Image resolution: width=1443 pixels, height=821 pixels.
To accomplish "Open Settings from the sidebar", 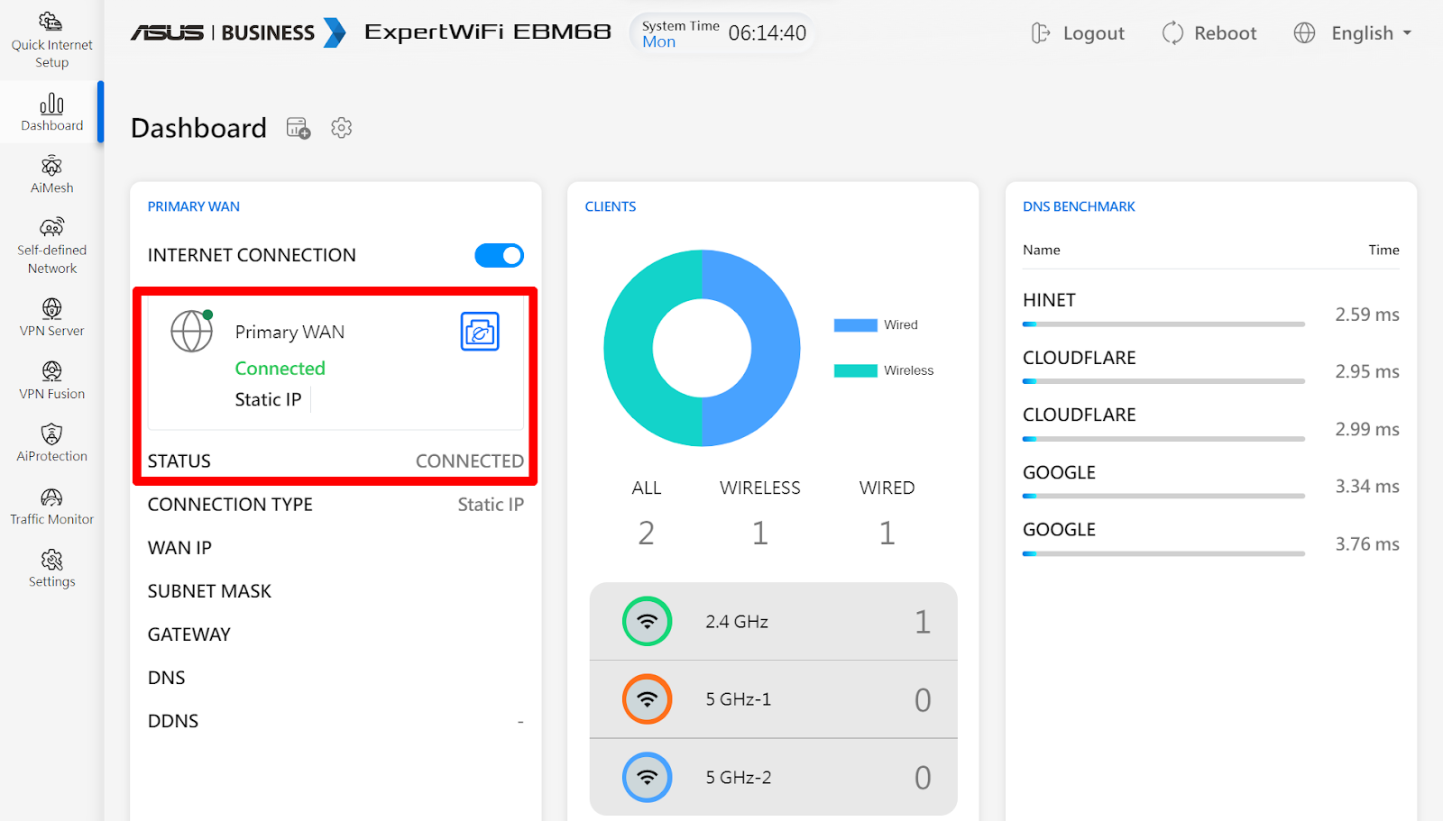I will 51,568.
